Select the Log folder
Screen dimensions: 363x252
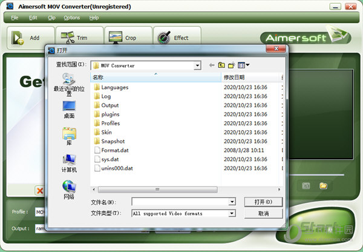pos(102,96)
